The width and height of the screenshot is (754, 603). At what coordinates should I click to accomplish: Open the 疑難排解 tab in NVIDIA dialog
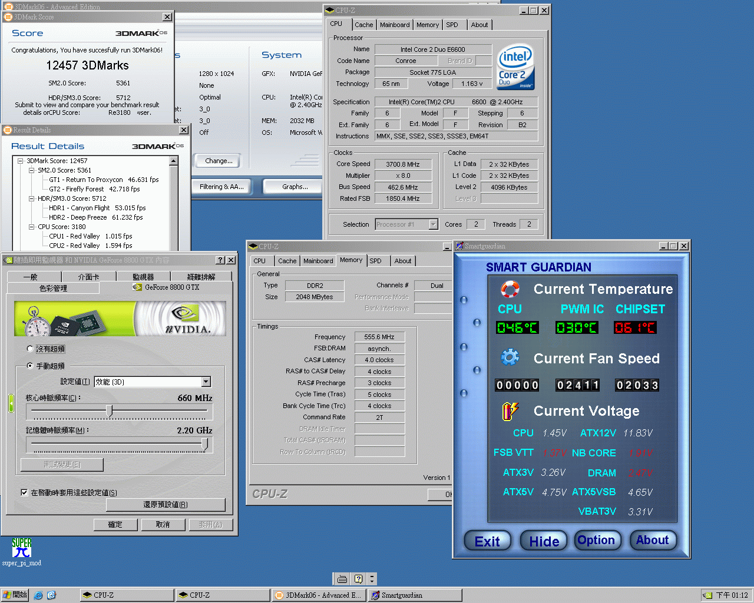[x=201, y=276]
